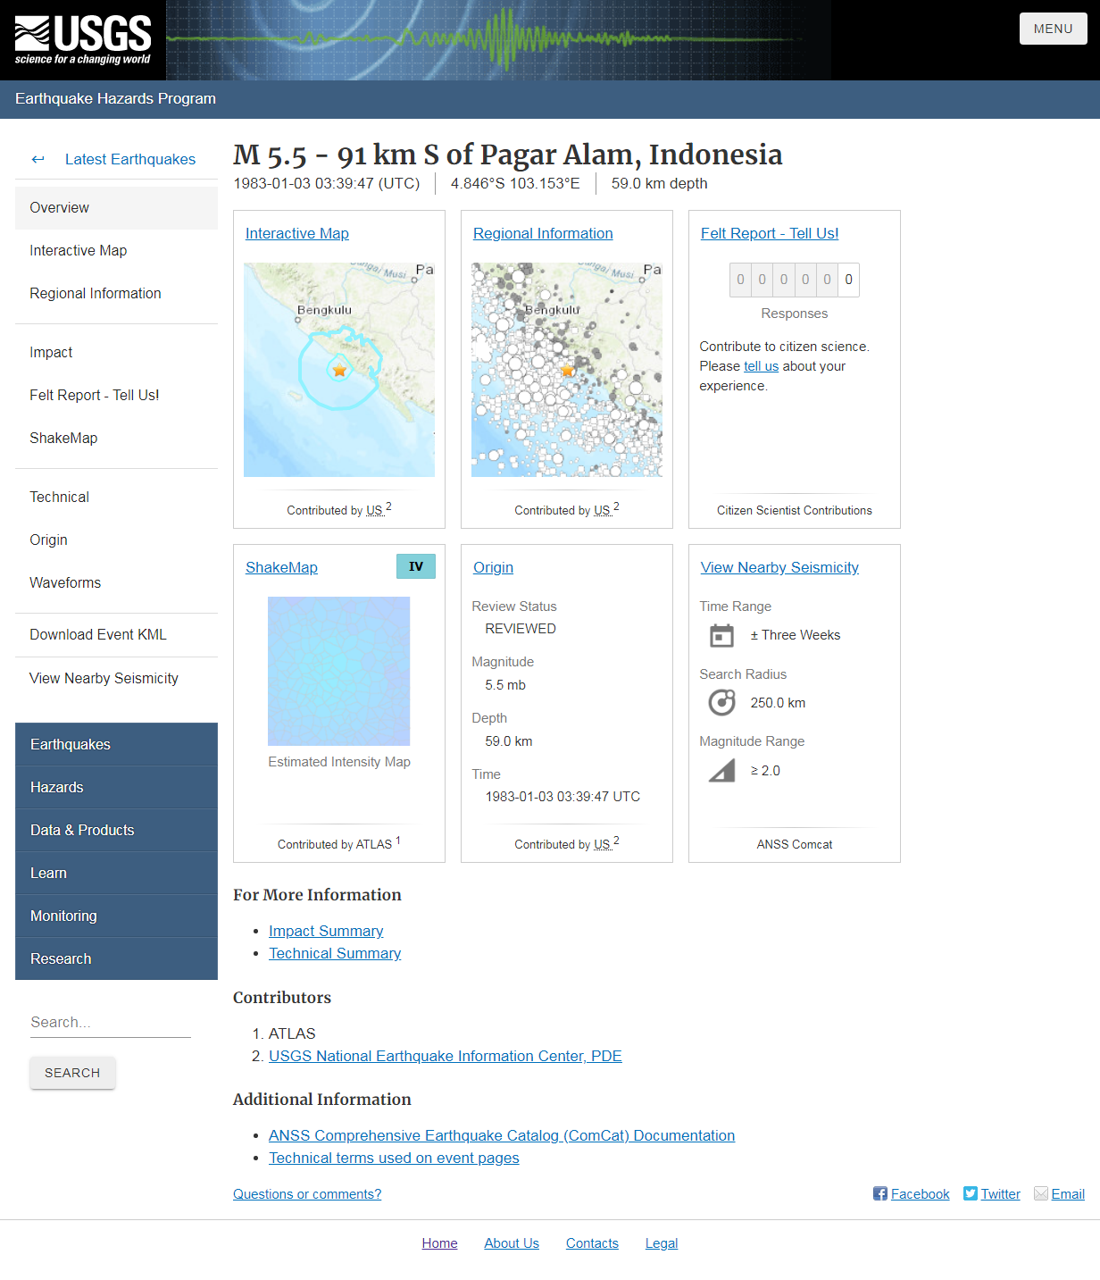This screenshot has width=1100, height=1280.
Task: Click US contributor link under Origin card
Action: pos(603,844)
